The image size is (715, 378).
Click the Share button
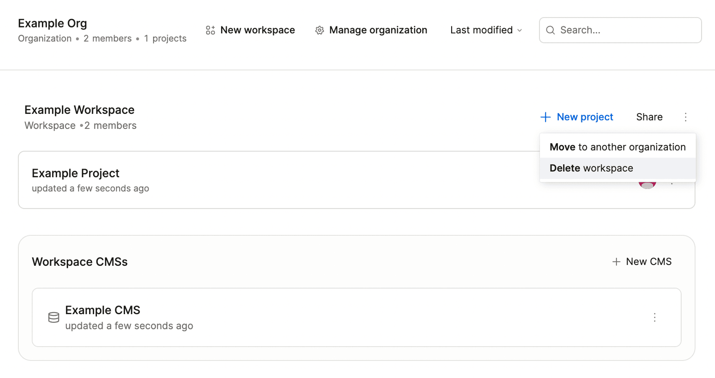click(x=649, y=117)
